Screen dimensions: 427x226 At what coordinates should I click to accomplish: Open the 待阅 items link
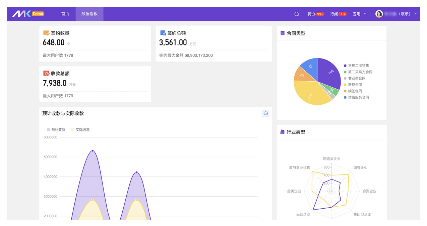(338, 14)
